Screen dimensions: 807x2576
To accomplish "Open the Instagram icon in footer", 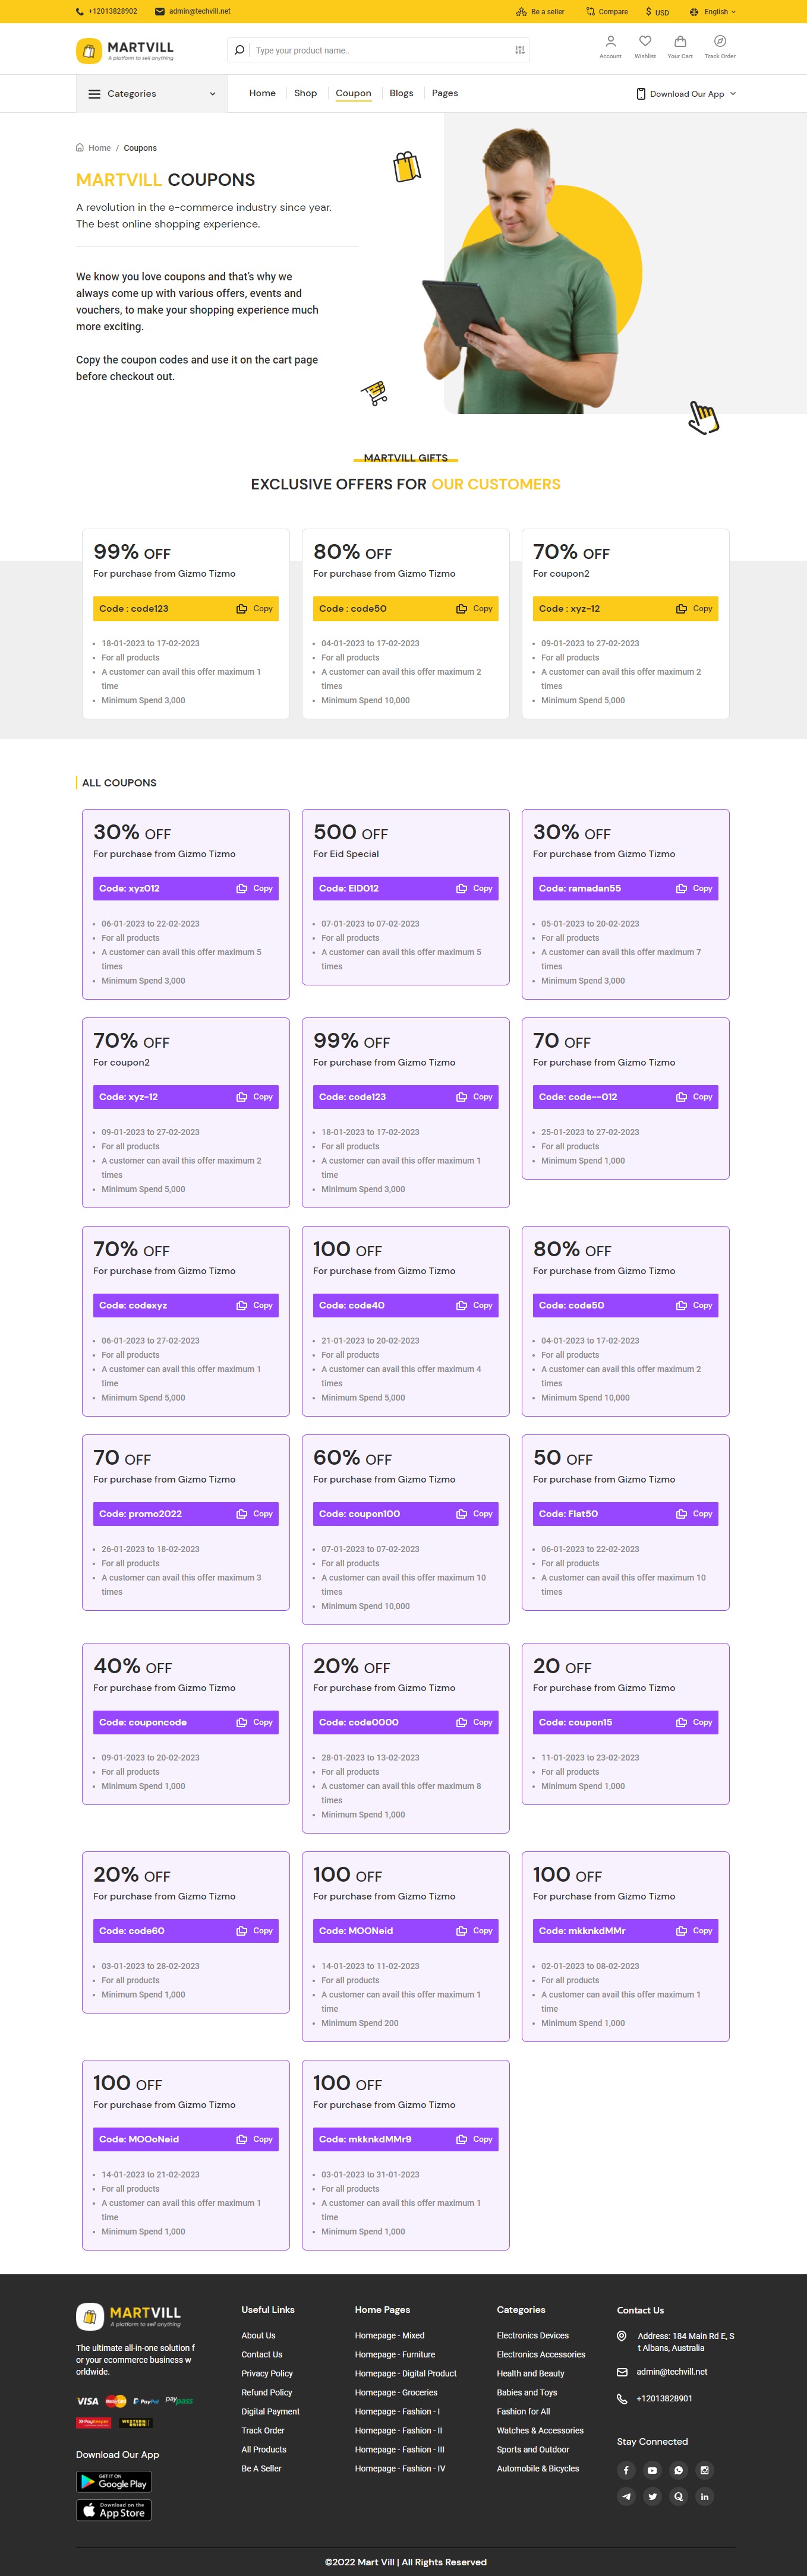I will [x=705, y=2470].
